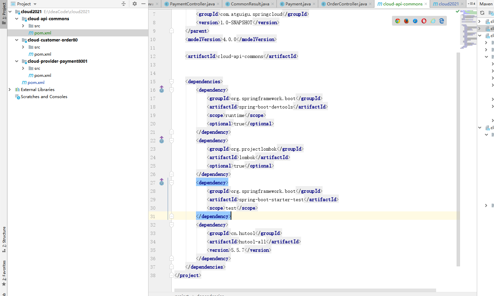This screenshot has width=494, height=296.
Task: Collapse the cloud2021 root node
Action: 10,11
